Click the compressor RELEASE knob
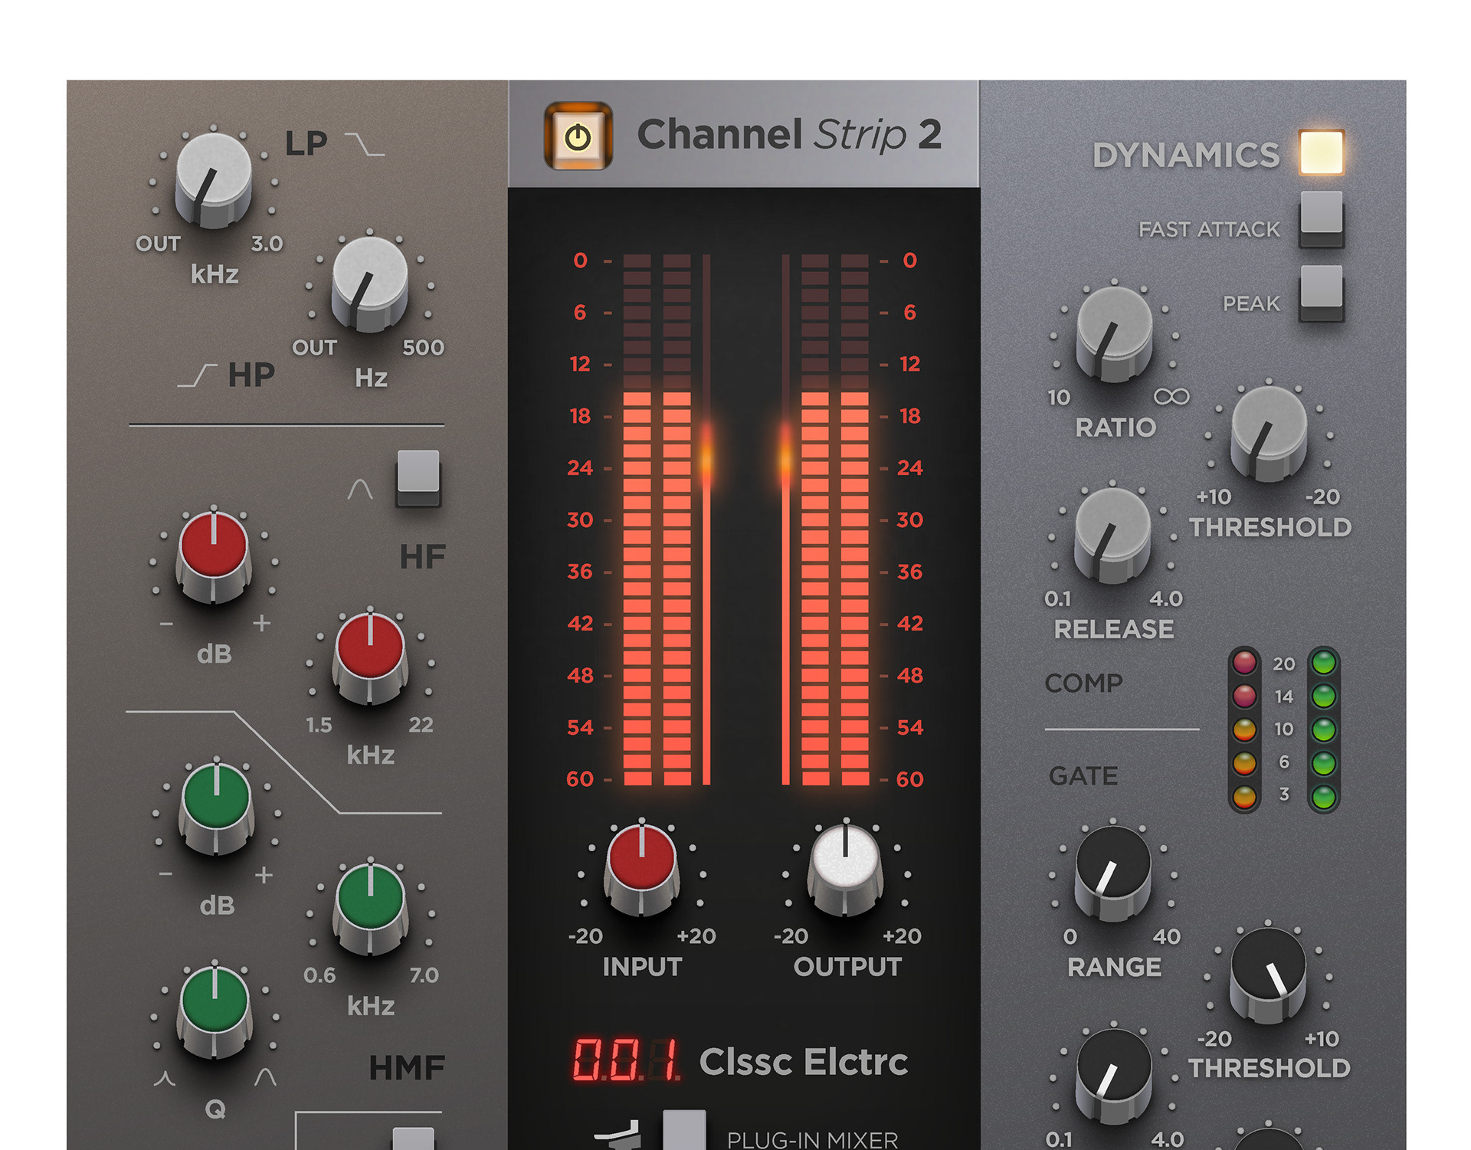Viewport: 1471px width, 1150px height. (1112, 536)
